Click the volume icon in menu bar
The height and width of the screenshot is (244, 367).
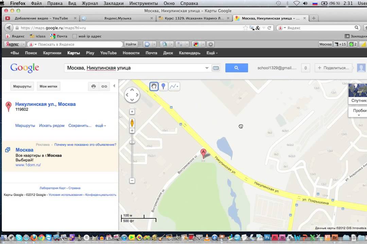(x=305, y=3)
